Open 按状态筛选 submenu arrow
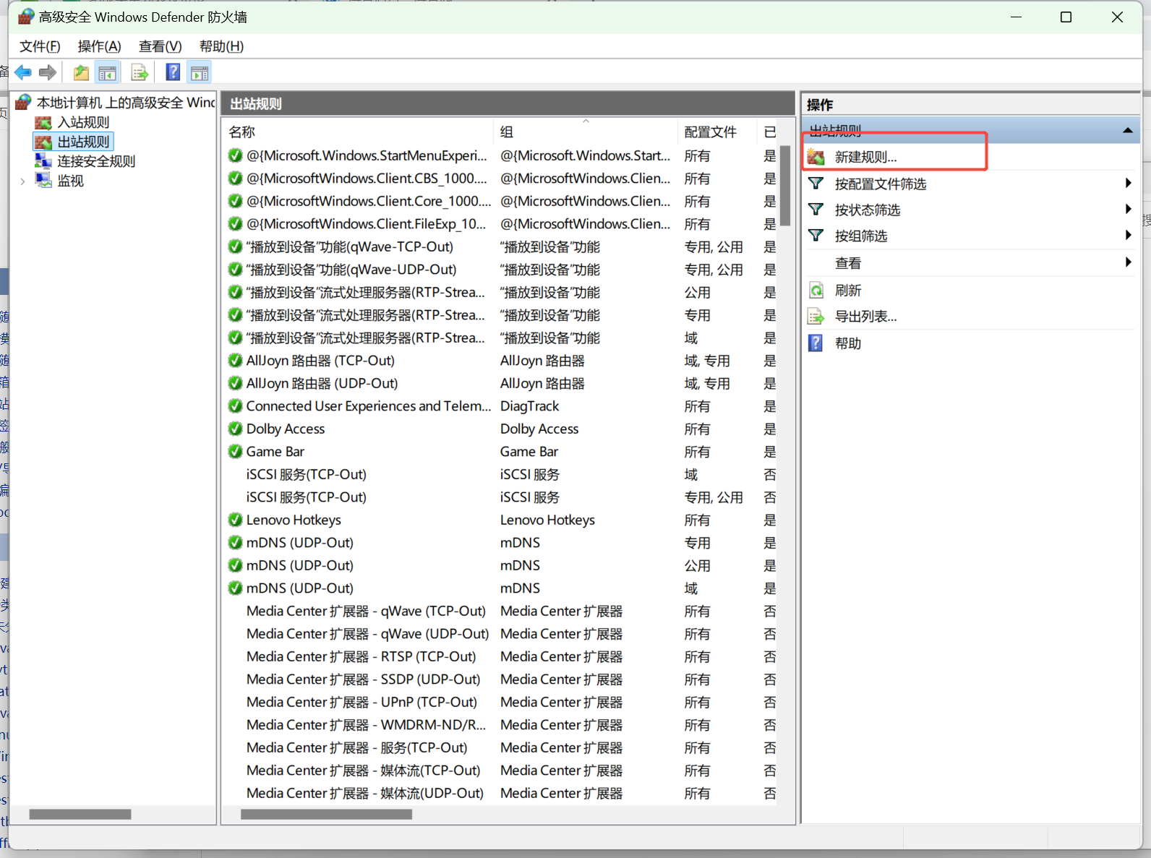This screenshot has height=858, width=1151. 1128,210
